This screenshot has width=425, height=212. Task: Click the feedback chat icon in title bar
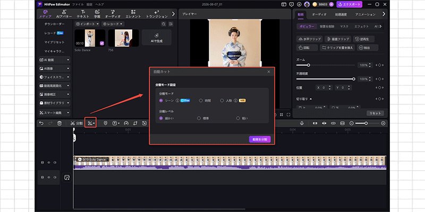coord(292,4)
